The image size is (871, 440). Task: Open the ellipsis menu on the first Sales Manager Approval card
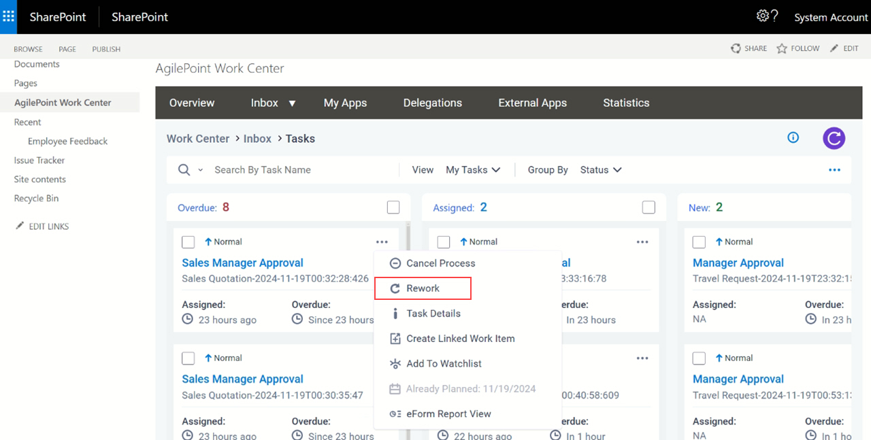point(382,242)
